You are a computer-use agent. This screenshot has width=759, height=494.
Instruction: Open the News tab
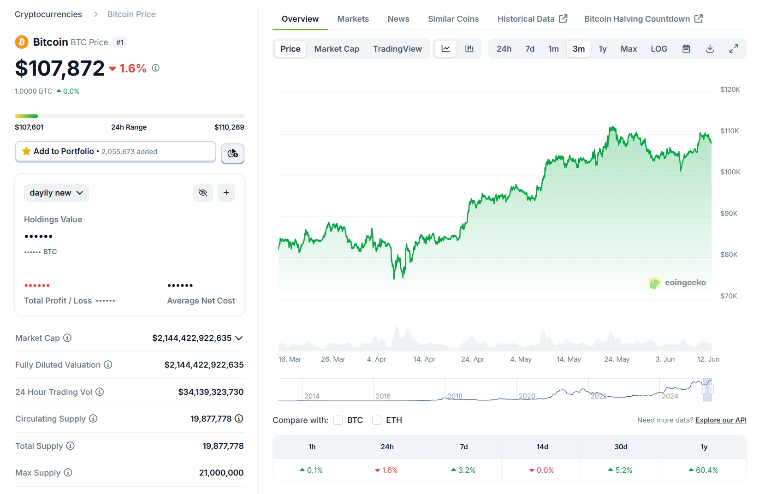398,19
